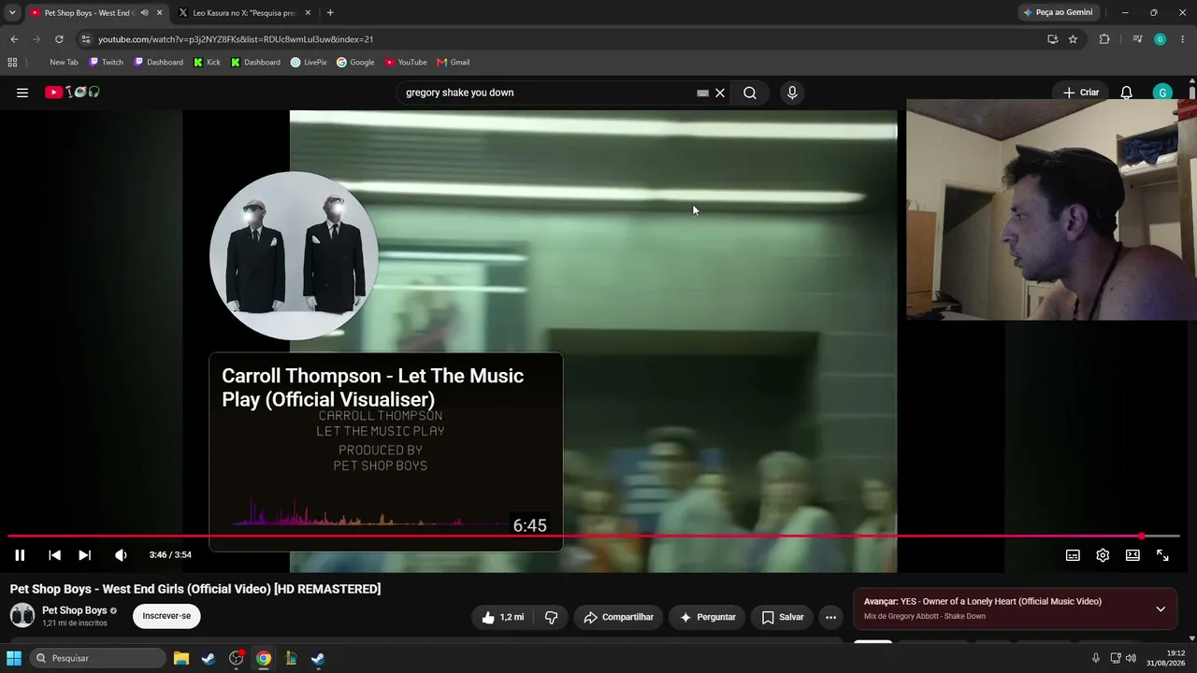Screen dimensions: 1197x673
Task: Open File Explorer from the taskbar
Action: tap(181, 658)
